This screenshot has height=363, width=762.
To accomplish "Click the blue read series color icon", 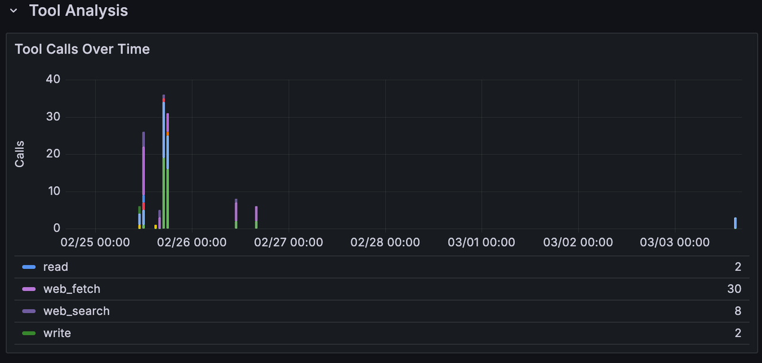I will coord(29,267).
